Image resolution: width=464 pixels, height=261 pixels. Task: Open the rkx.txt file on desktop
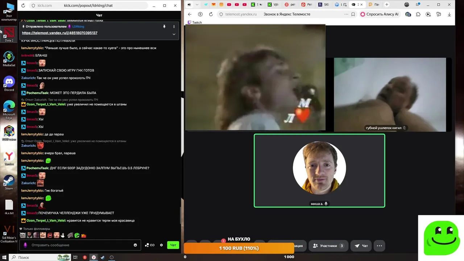[x=9, y=207]
